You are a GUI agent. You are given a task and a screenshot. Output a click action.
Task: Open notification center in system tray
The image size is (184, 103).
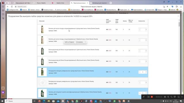[x=181, y=101]
